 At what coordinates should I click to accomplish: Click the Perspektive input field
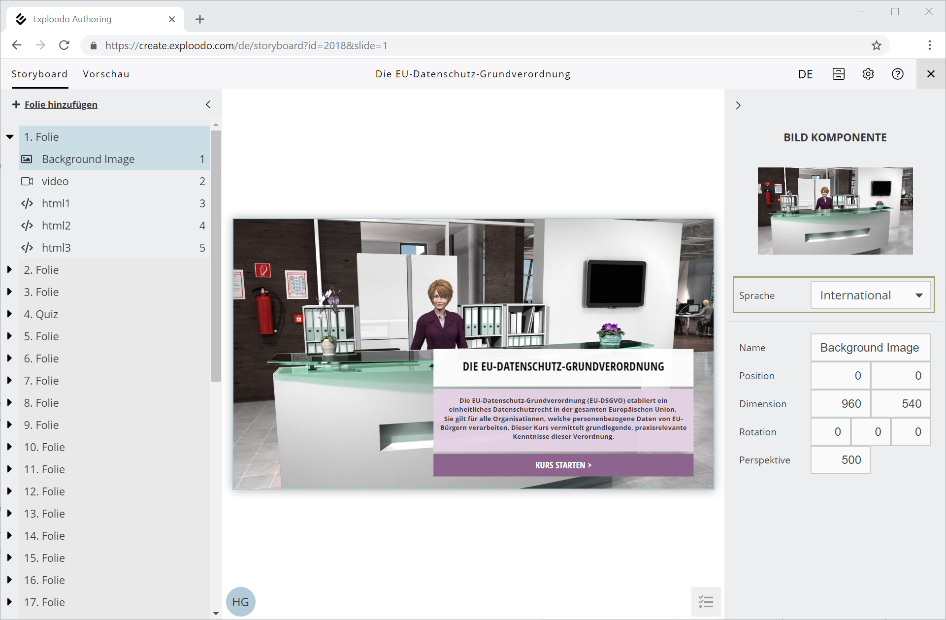click(x=840, y=460)
